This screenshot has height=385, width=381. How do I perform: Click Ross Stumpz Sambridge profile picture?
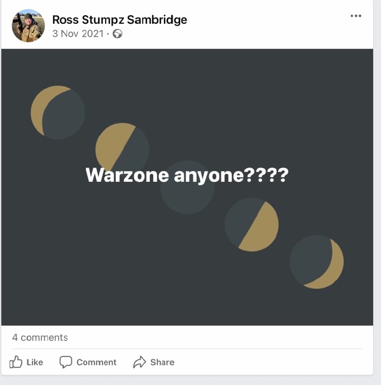28,25
